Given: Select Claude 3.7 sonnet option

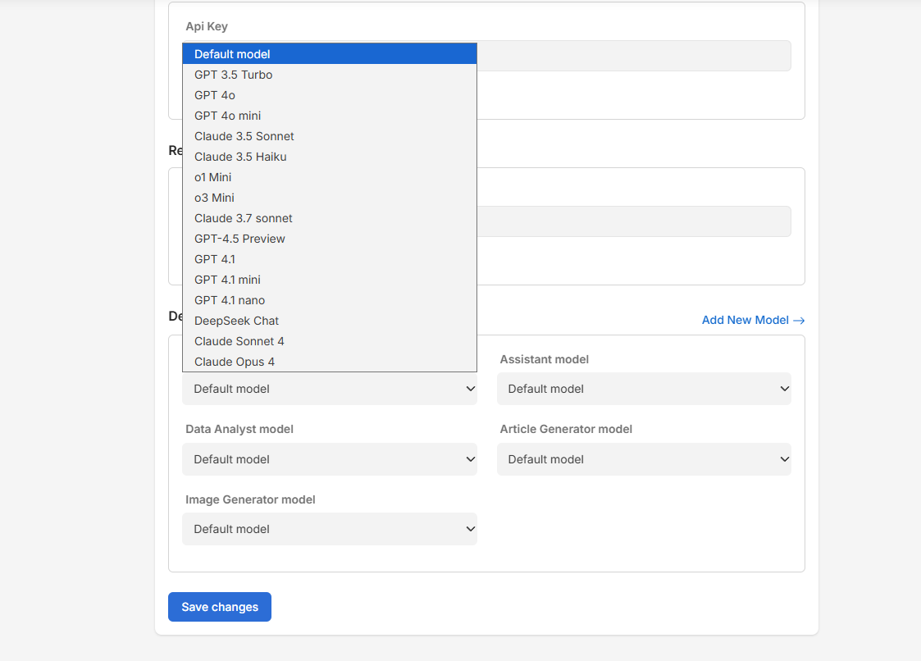Looking at the screenshot, I should [x=330, y=219].
